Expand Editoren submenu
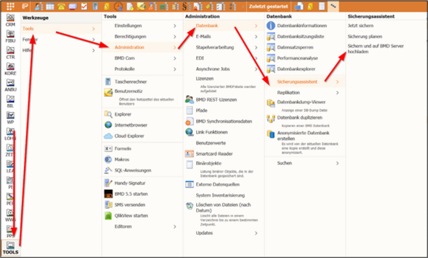The width and height of the screenshot is (428, 258). pos(142,226)
